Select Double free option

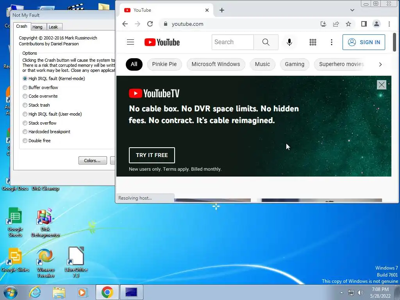tap(36, 141)
